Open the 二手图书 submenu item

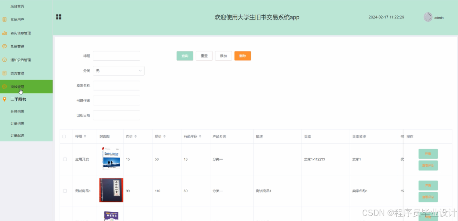26,99
